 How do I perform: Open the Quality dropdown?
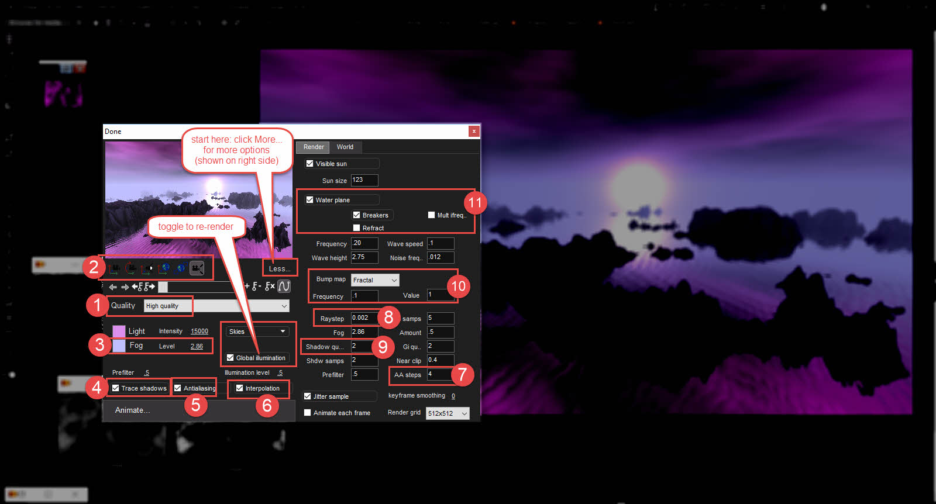tap(284, 306)
